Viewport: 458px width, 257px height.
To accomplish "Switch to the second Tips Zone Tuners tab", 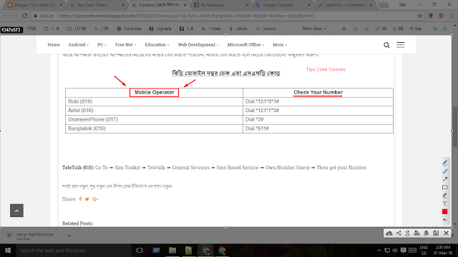I will coord(97,5).
